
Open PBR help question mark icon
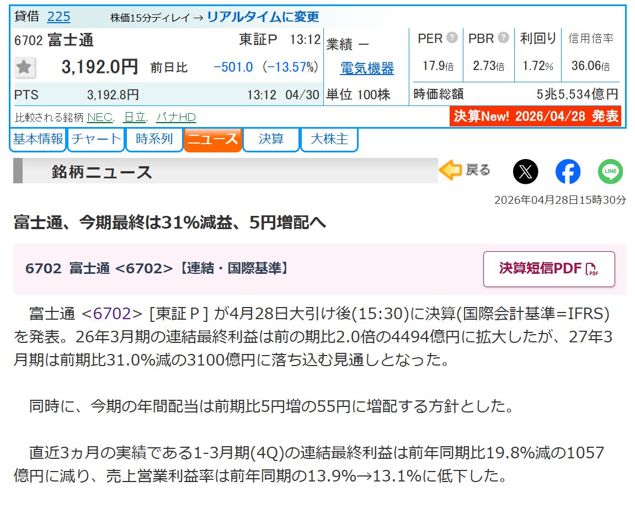pos(503,38)
